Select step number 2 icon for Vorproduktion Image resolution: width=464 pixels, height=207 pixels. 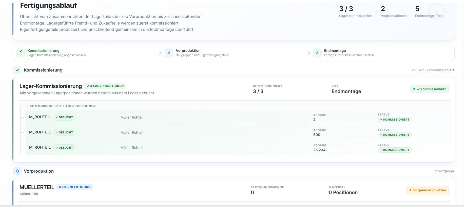(169, 53)
